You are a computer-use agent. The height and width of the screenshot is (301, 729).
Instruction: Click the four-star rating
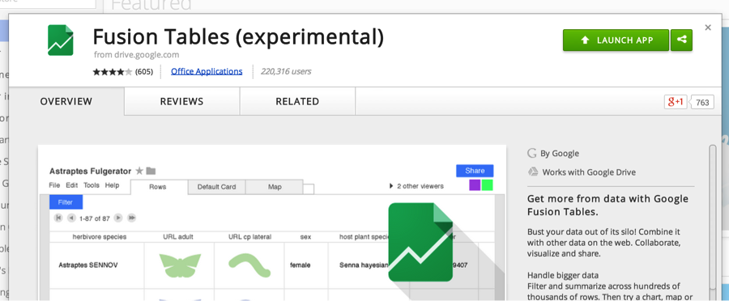coord(113,71)
